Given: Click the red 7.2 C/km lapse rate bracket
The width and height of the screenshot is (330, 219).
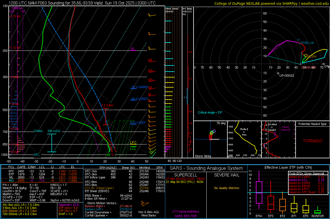Looking at the screenshot, I should coord(106,116).
